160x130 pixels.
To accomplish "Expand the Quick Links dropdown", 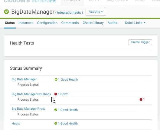I will pyautogui.click(x=135, y=23).
